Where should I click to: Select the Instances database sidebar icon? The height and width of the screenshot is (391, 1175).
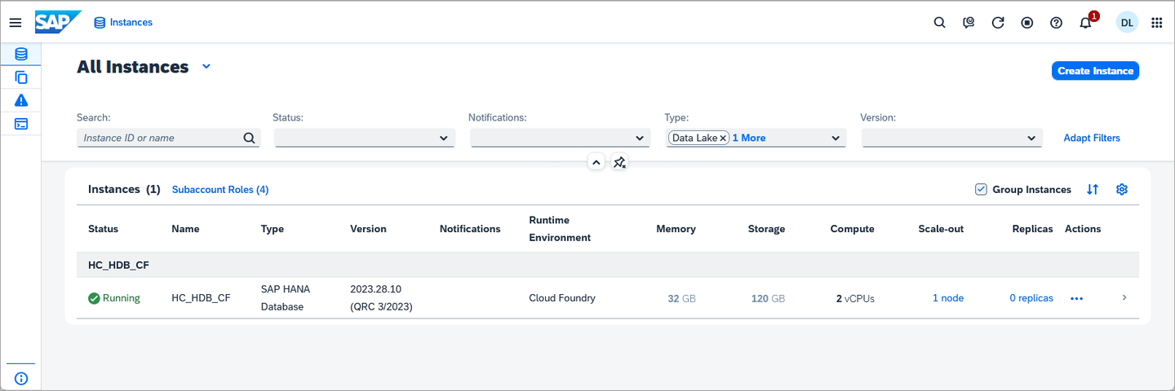[x=21, y=55]
